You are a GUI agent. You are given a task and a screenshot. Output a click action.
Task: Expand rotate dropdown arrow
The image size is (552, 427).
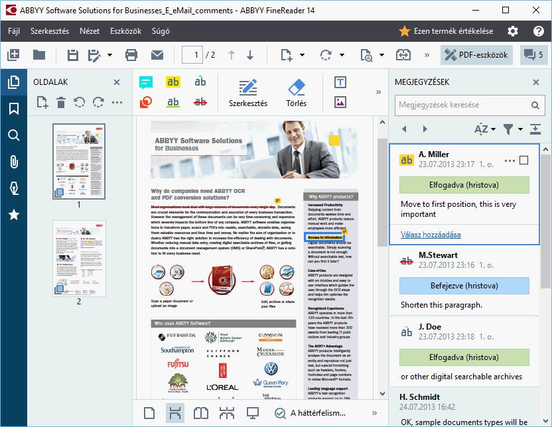[342, 55]
